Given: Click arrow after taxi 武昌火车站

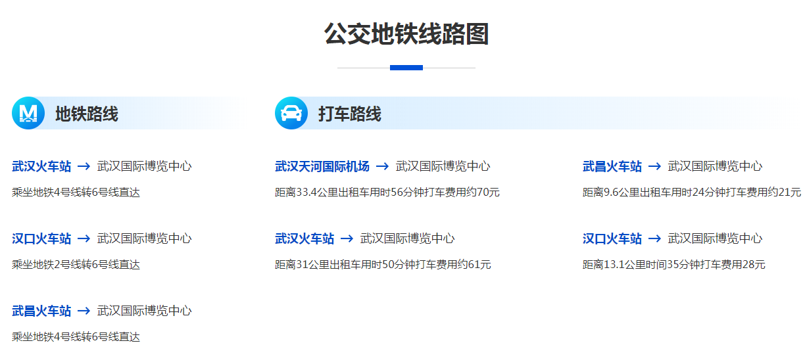Looking at the screenshot, I should click(x=654, y=167).
